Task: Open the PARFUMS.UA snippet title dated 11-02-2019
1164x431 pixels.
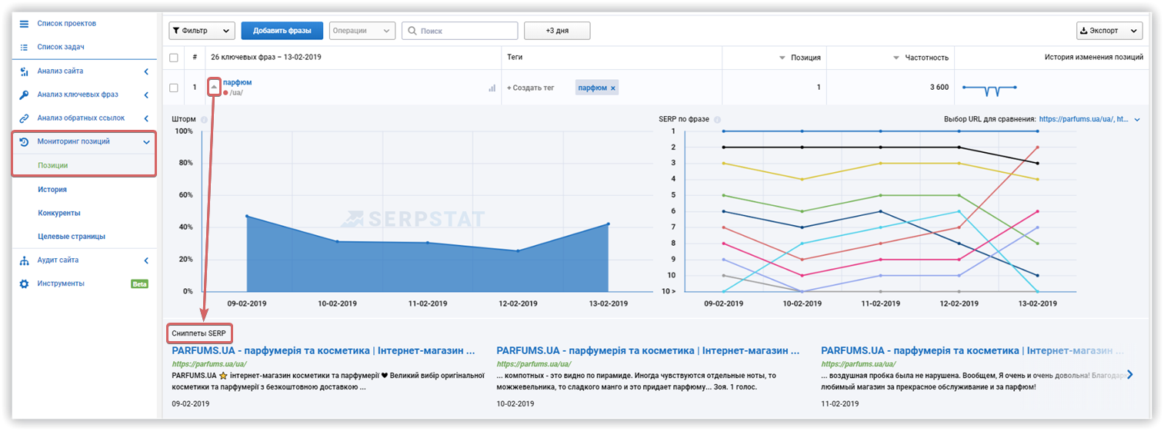Action: [x=971, y=350]
